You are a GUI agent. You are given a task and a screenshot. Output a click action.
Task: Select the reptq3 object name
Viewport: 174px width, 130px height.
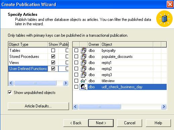coord(107,75)
